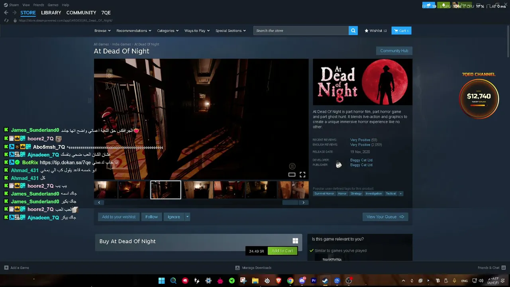
Task: Open Windows taskbar search
Action: coord(173,281)
